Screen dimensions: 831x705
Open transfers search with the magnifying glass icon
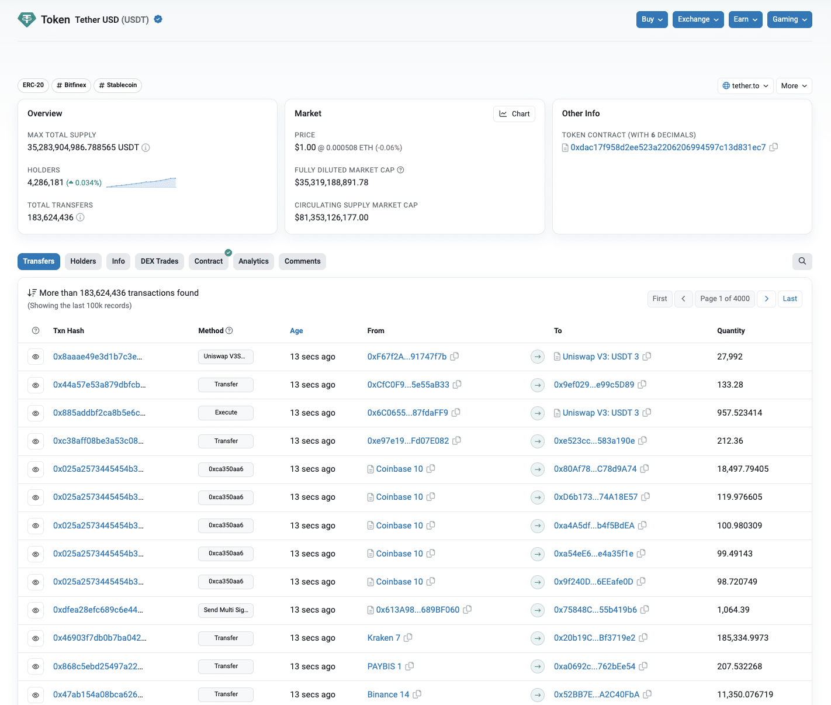[802, 261]
